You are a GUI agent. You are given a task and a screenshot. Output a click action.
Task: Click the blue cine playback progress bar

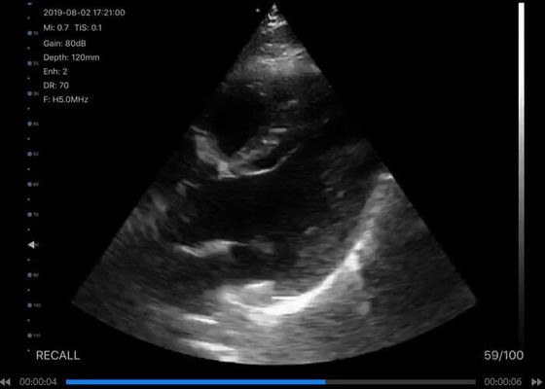(196, 382)
